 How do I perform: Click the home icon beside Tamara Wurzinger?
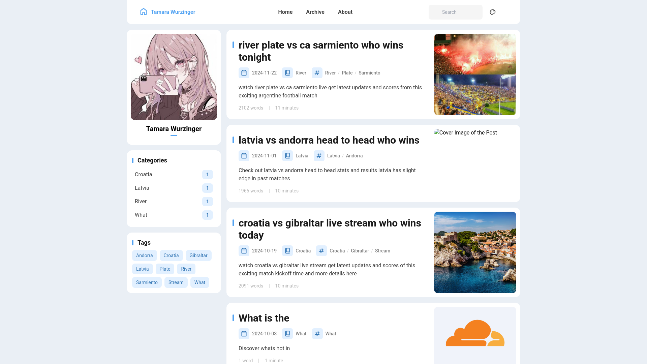(x=144, y=12)
